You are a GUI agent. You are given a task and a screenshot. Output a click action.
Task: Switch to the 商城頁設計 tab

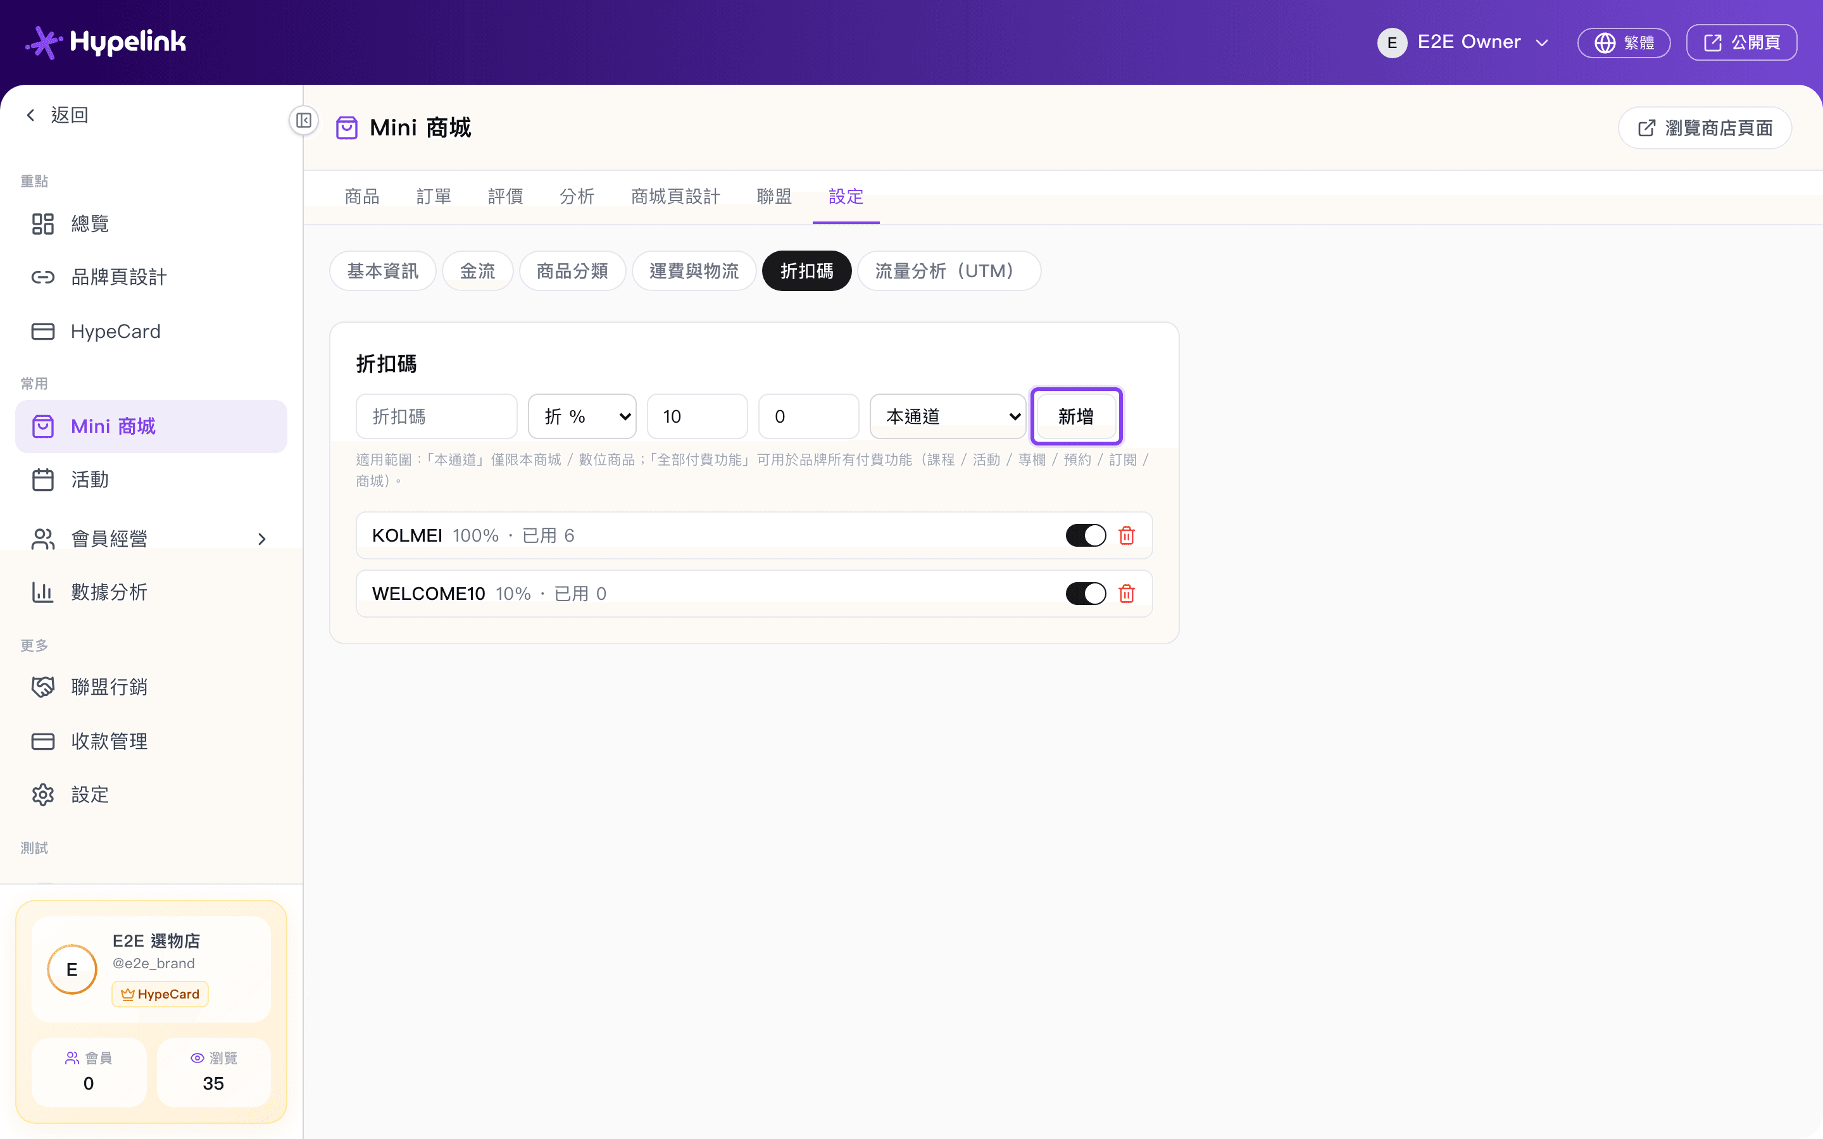676,197
